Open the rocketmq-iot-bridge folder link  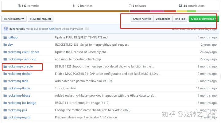[22, 103]
